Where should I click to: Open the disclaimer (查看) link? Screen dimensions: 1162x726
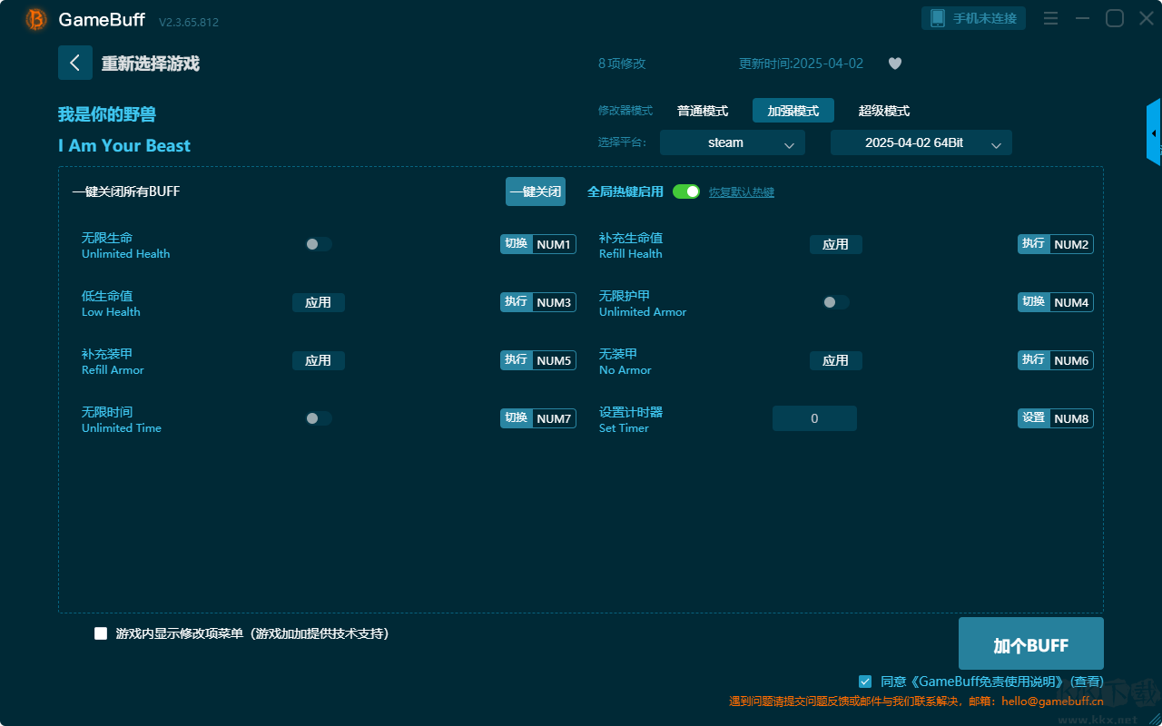click(x=1087, y=682)
